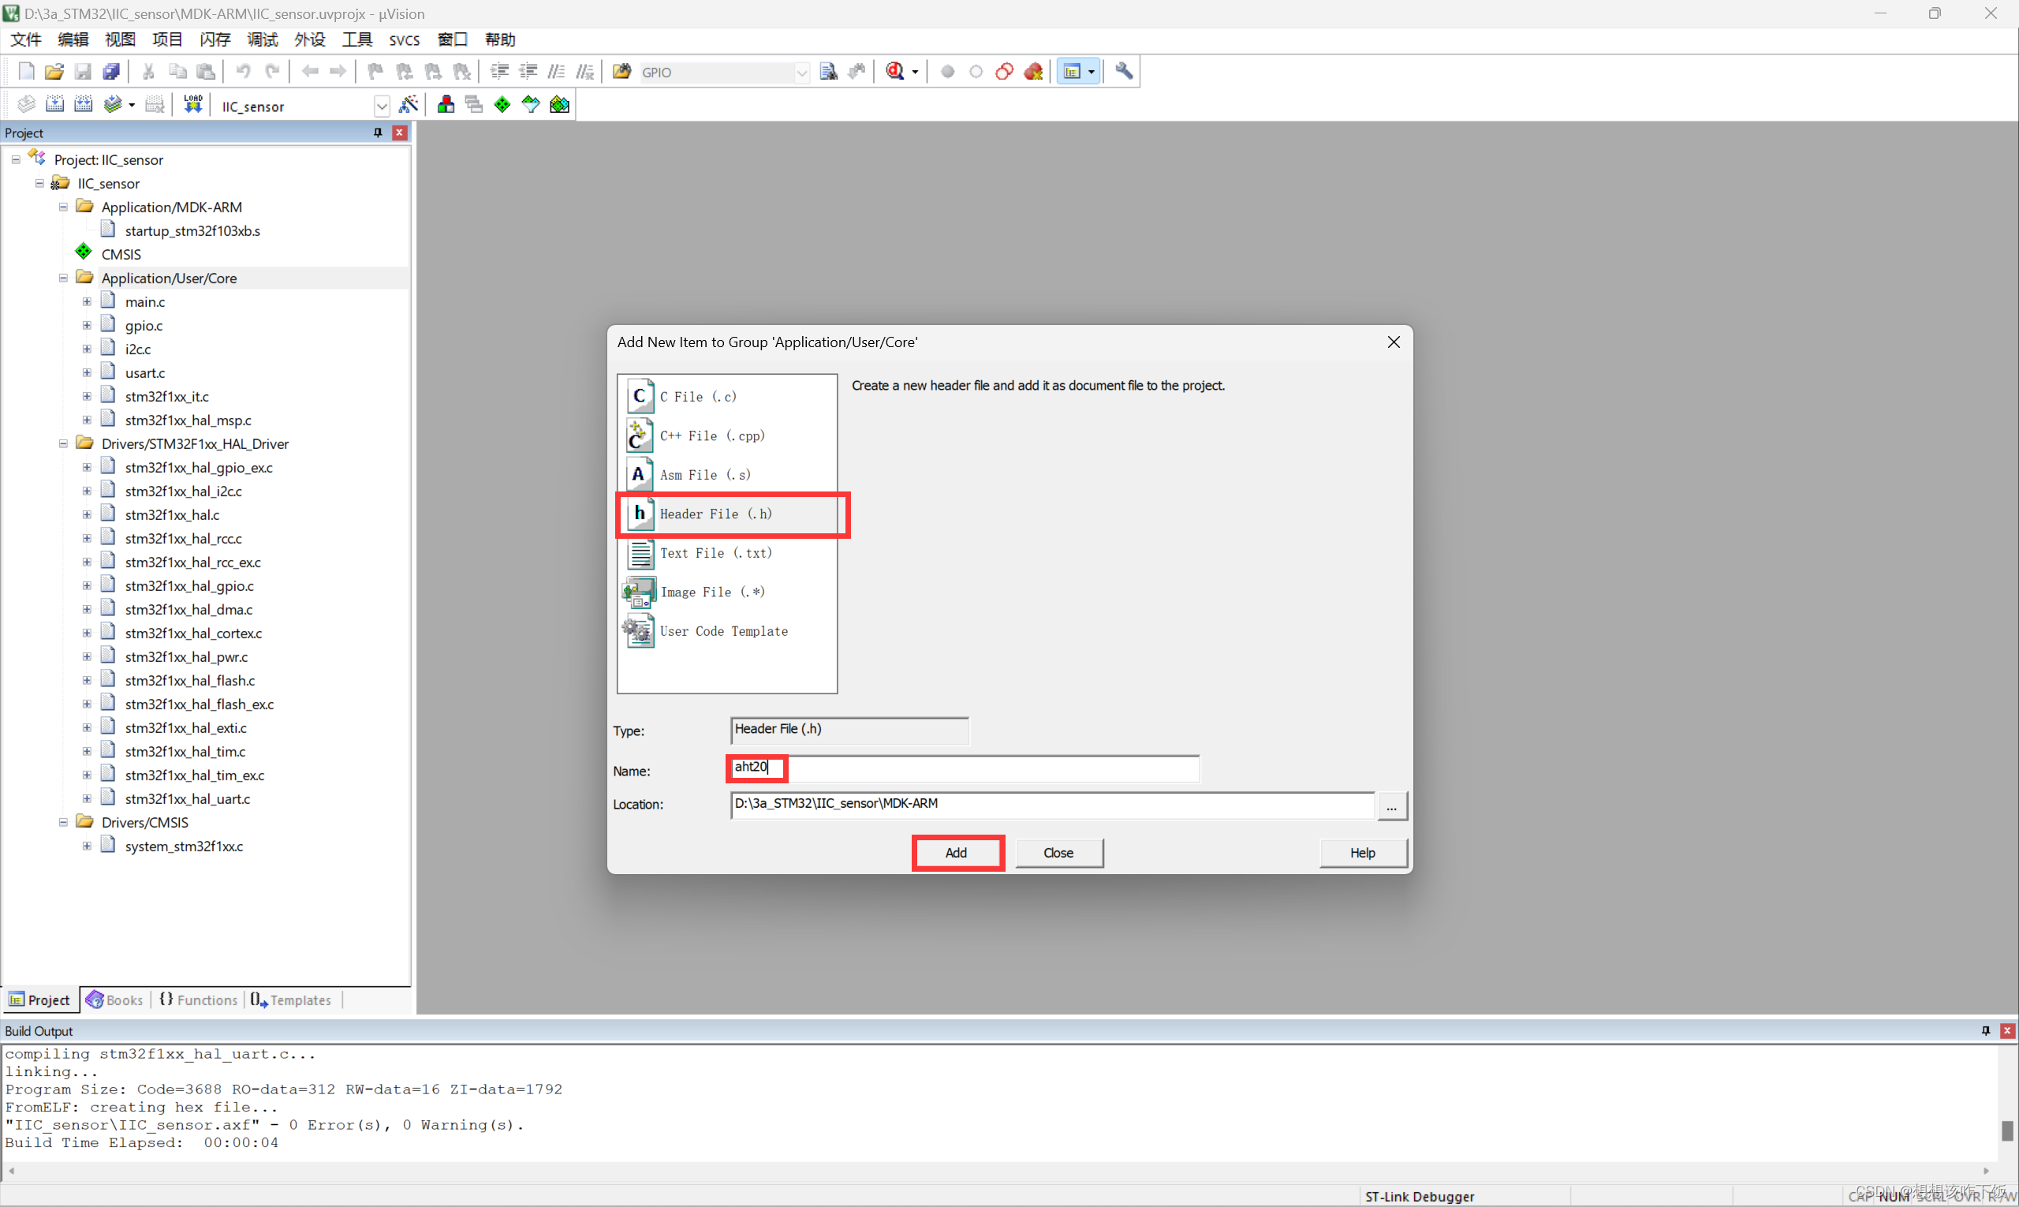Click the Build Output vertical scrollbar thumb
The height and width of the screenshot is (1207, 2019).
coord(2007,1130)
